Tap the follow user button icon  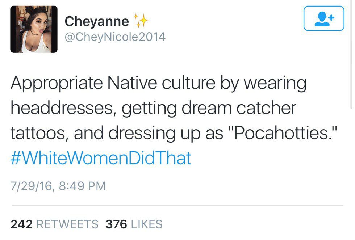(323, 18)
